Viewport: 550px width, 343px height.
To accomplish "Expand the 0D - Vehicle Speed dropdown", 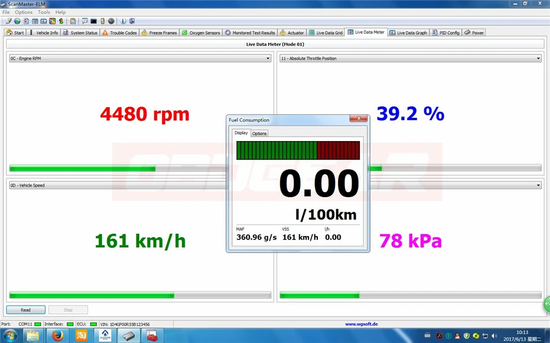I will coord(118,185).
